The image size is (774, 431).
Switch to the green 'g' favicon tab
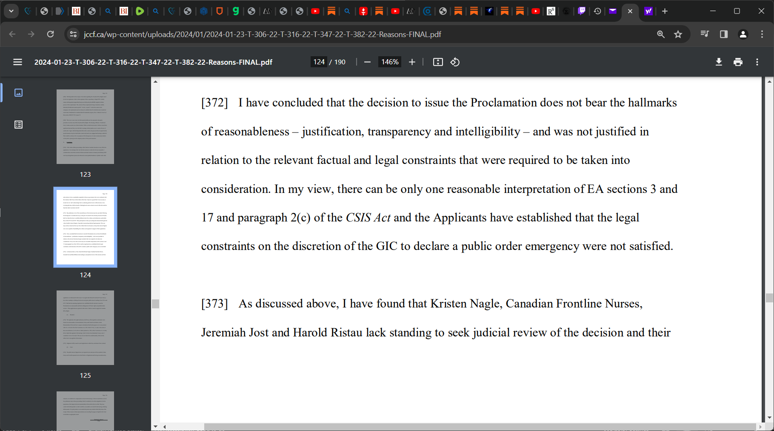235,11
